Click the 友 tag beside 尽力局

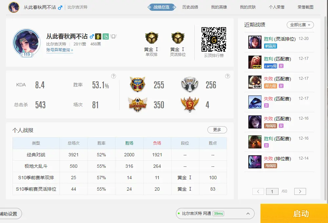coord(281,86)
